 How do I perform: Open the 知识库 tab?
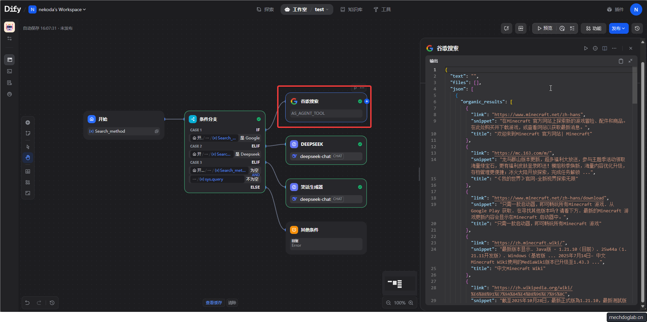click(351, 9)
